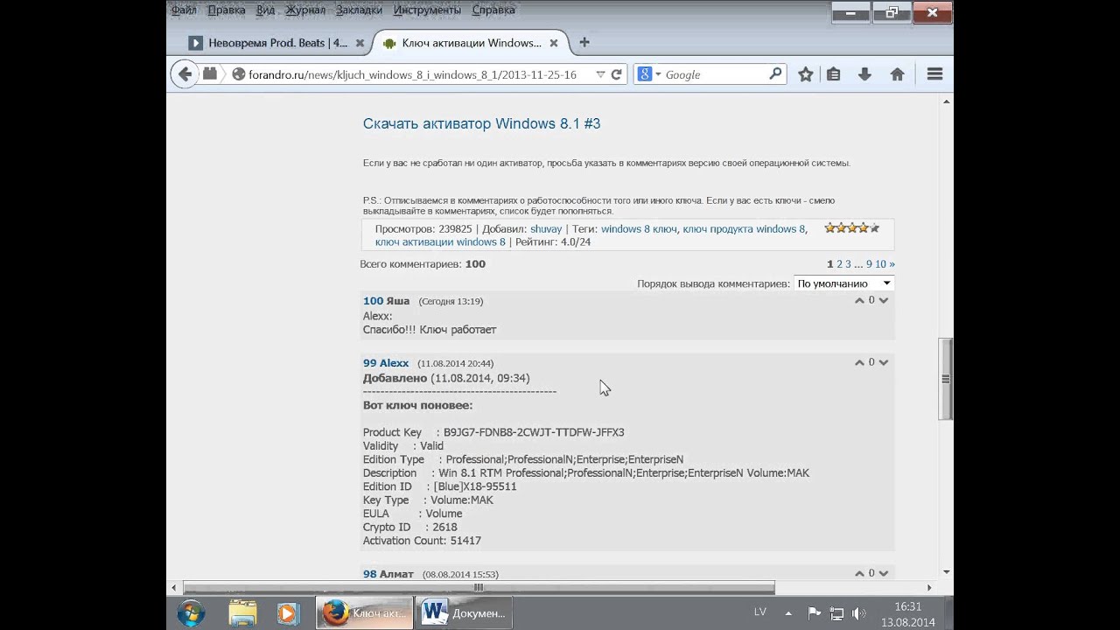Click the horizontal scrollbar right arrow
Viewport: 1120px width, 630px height.
coord(929,587)
